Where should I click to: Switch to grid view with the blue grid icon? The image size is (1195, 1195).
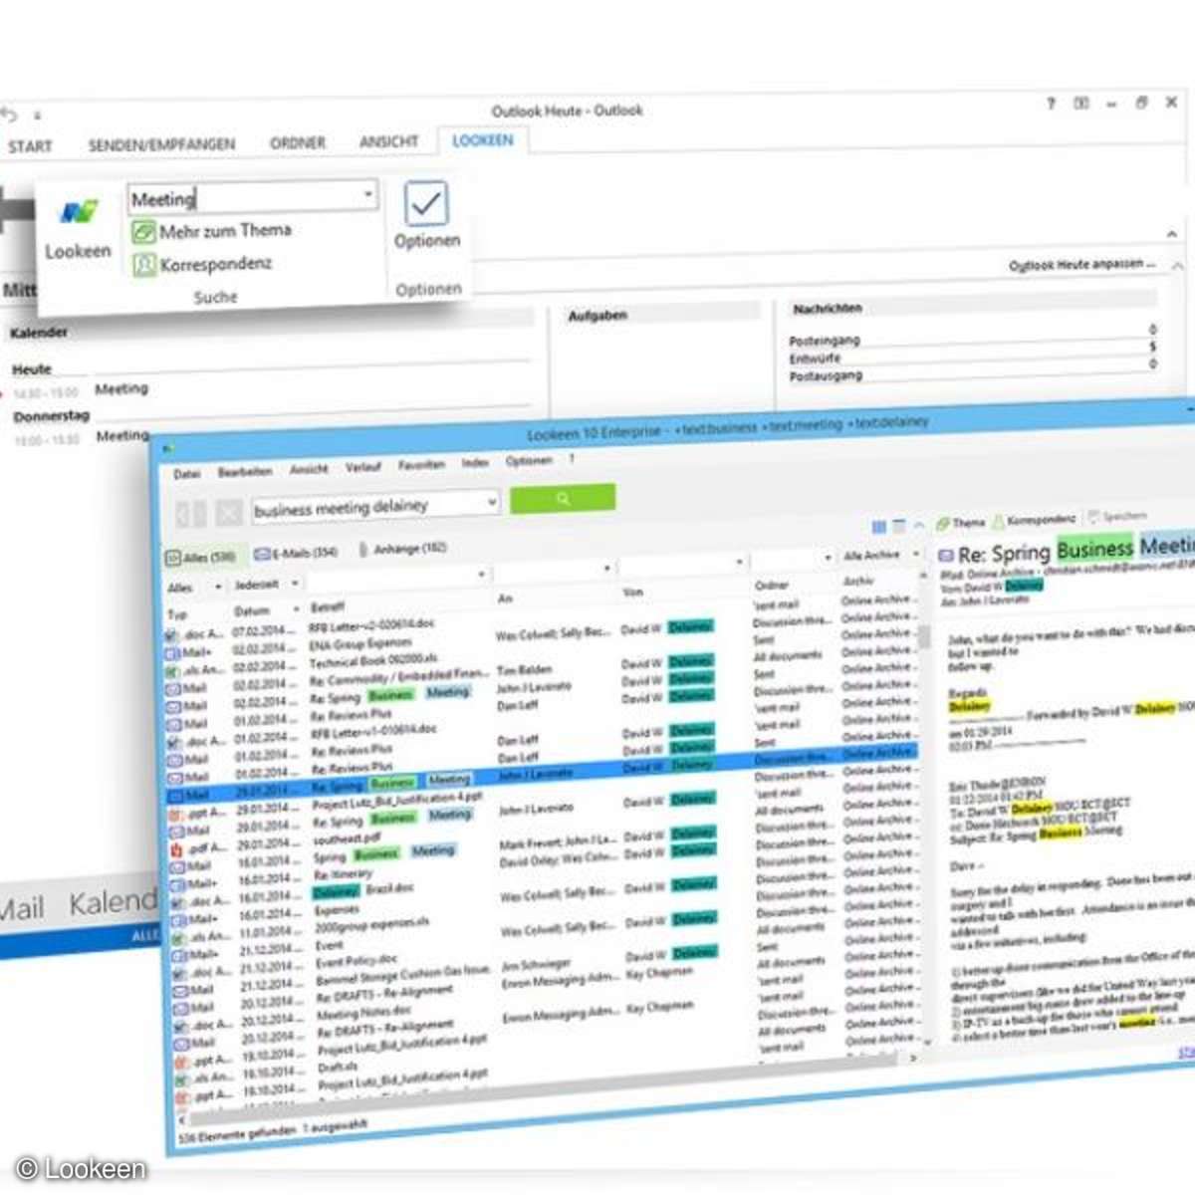pos(880,526)
